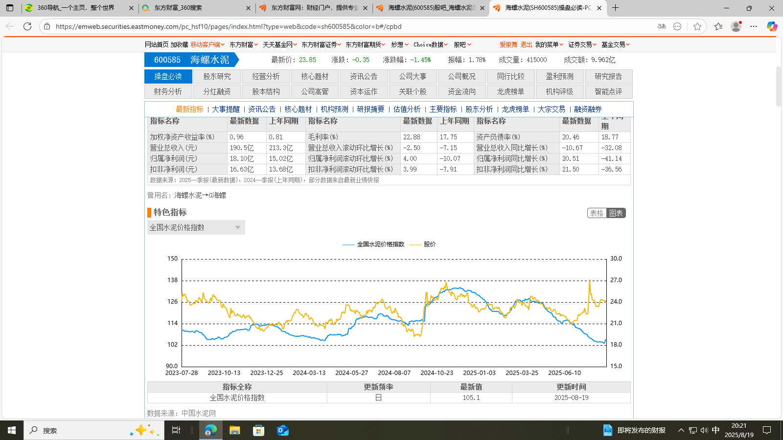Screen dimensions: 783x440
Task: Click the 600585 海螺水泥 stock title
Action: tap(191, 60)
